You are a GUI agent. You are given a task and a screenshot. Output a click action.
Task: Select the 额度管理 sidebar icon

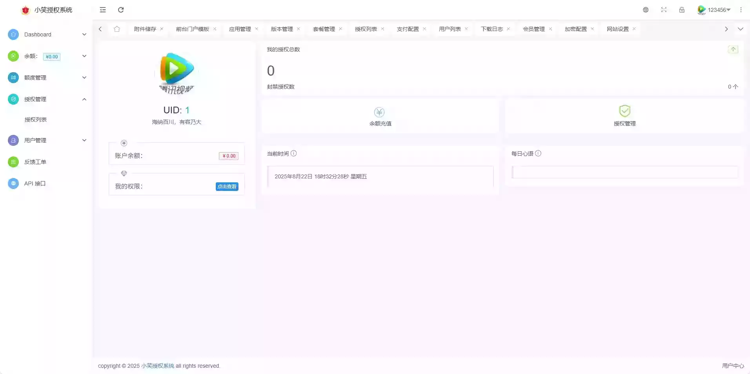click(x=13, y=78)
